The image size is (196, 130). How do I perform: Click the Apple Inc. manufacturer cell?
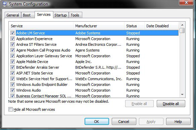tap(83, 62)
